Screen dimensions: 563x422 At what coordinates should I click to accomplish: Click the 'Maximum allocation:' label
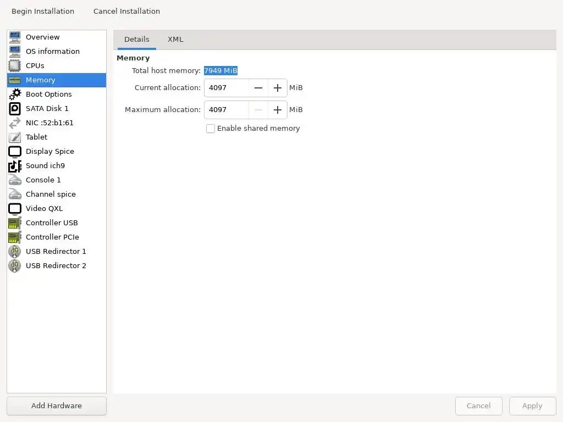163,110
